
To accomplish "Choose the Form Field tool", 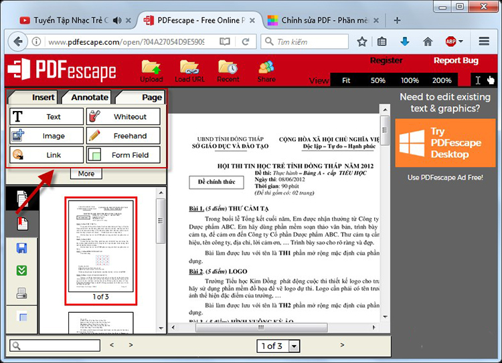I will coord(123,155).
